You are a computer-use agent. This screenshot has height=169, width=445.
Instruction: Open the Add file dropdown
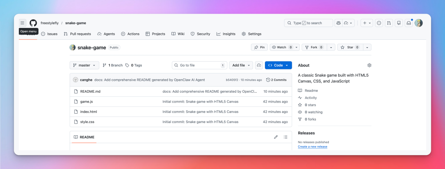pyautogui.click(x=241, y=65)
